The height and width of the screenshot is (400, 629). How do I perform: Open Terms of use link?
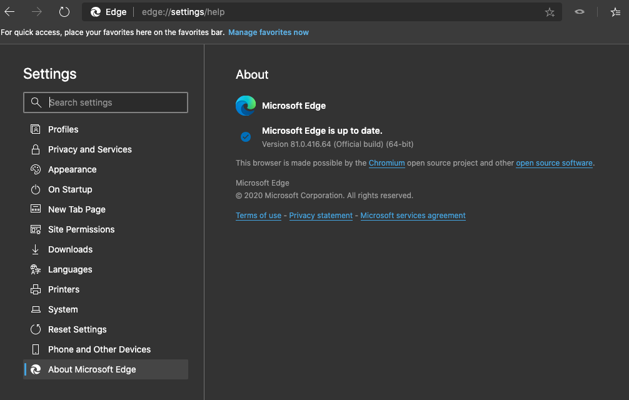point(258,216)
